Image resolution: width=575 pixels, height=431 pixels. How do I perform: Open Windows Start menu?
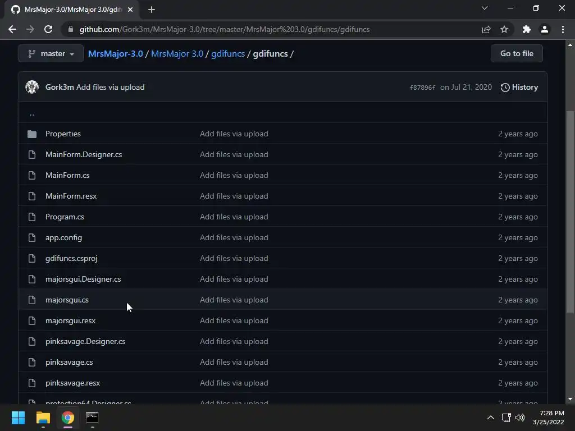coord(18,418)
